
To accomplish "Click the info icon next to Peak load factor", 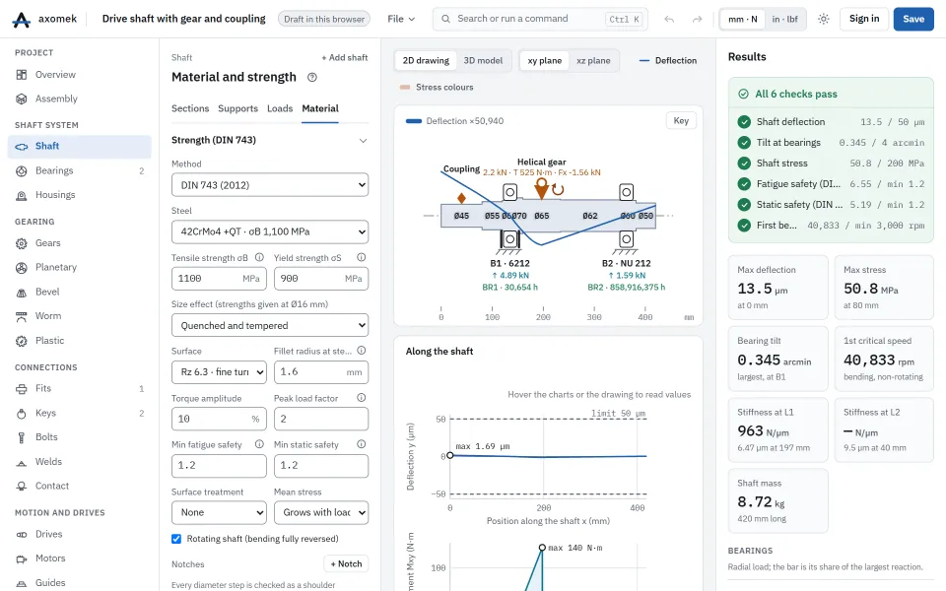I will pyautogui.click(x=362, y=397).
